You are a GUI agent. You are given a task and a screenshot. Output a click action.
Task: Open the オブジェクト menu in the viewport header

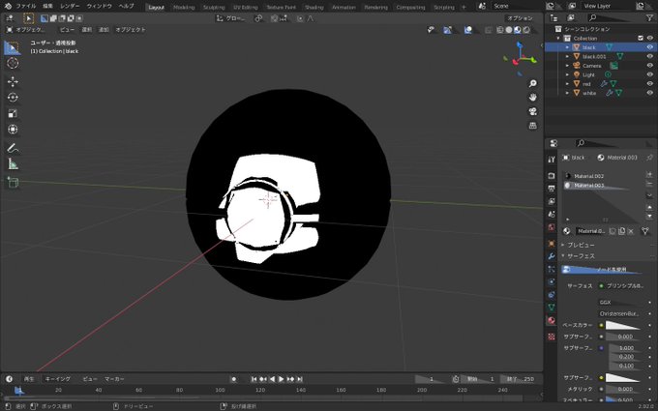(131, 30)
